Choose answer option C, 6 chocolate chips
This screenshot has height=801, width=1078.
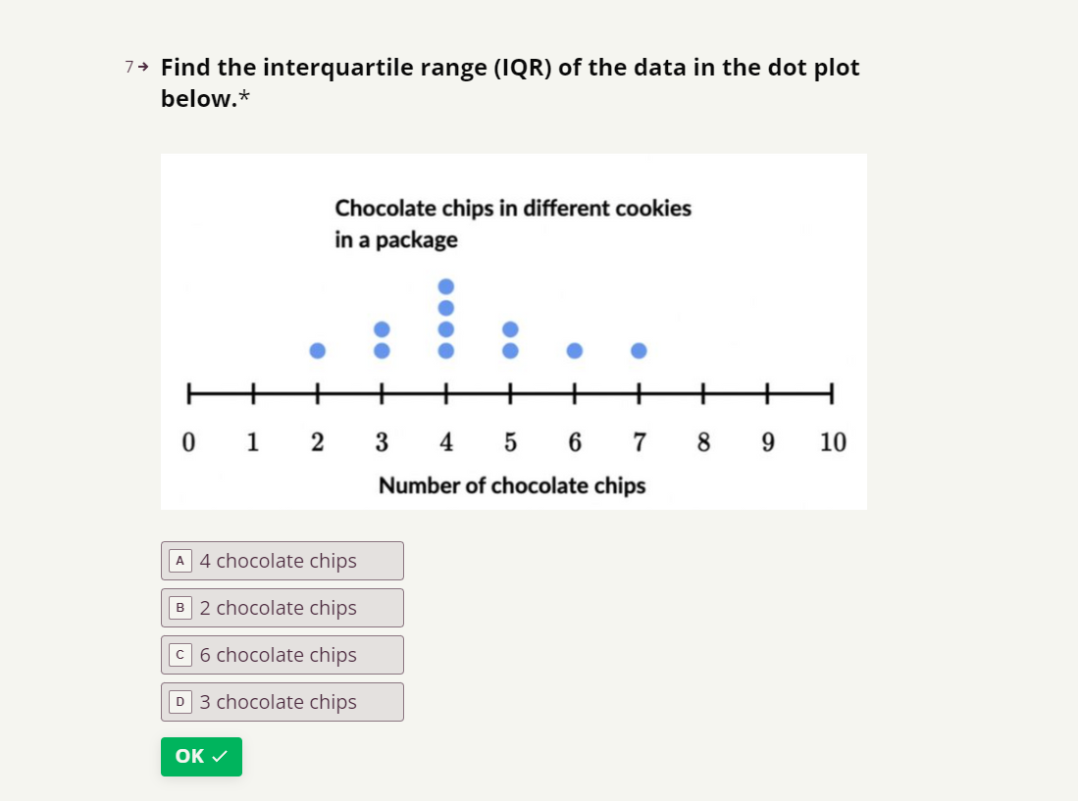point(282,655)
